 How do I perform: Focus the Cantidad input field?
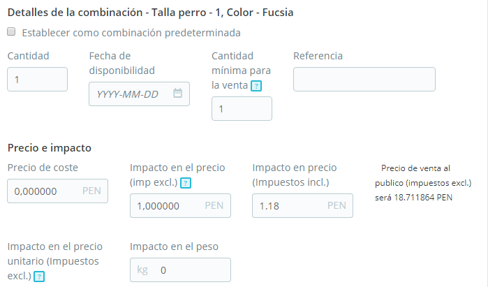coord(37,79)
